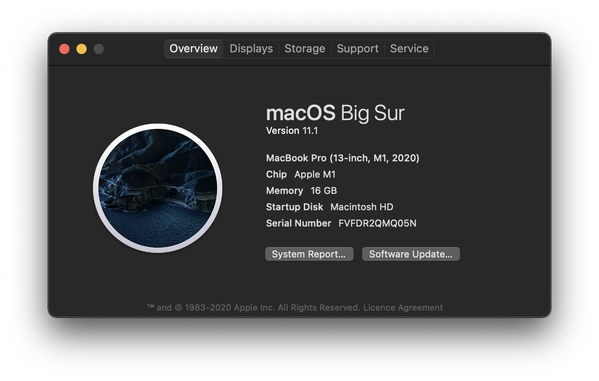
Task: Click the 16 GB memory value
Action: (324, 190)
